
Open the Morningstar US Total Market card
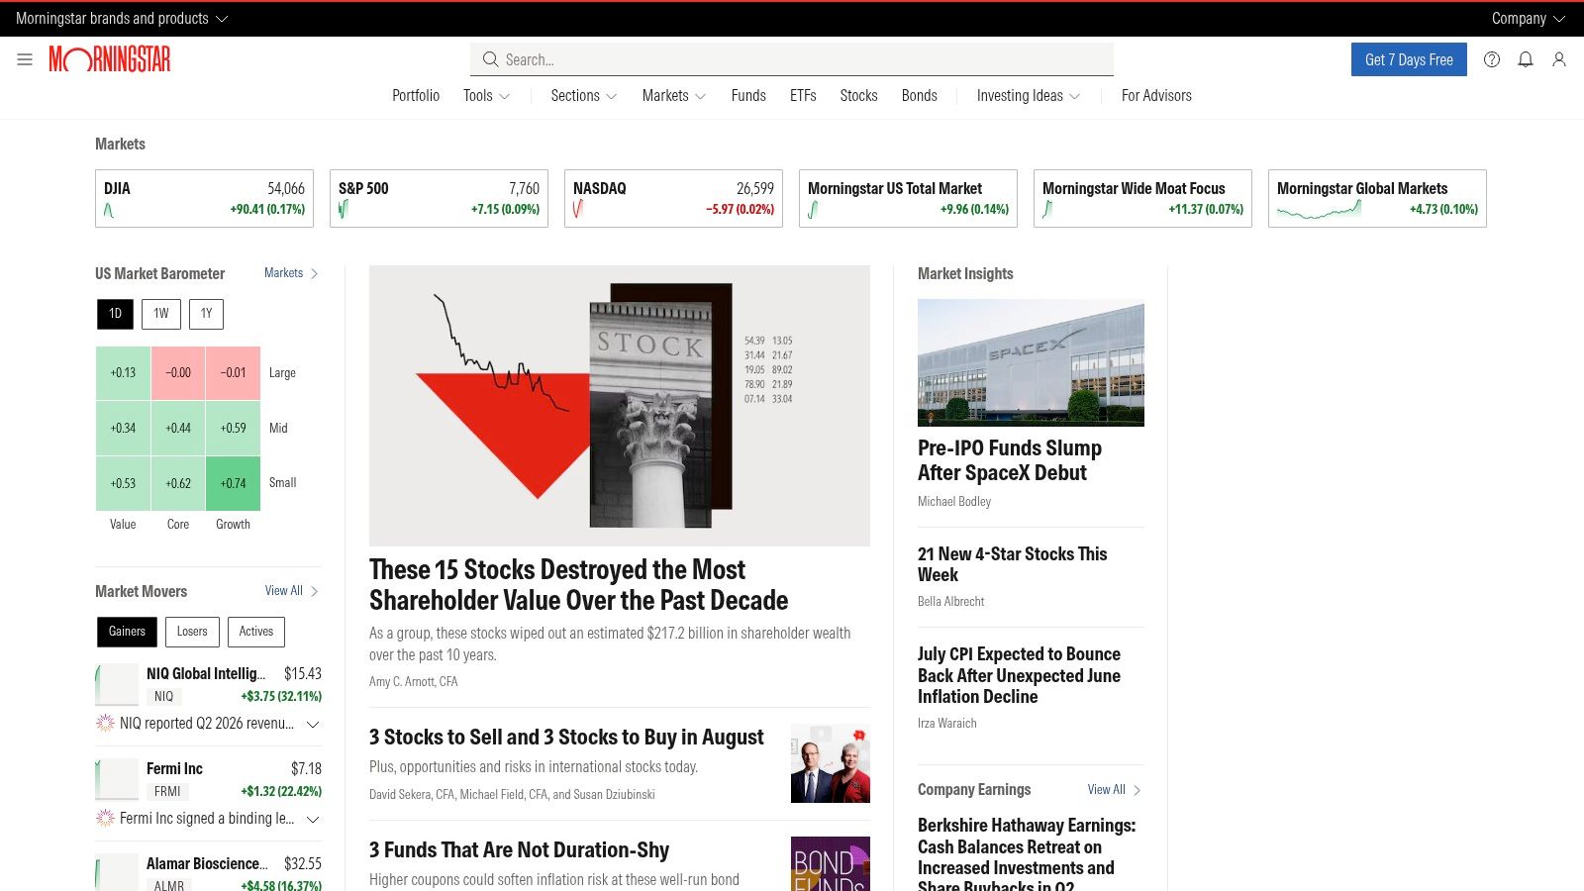[908, 198]
